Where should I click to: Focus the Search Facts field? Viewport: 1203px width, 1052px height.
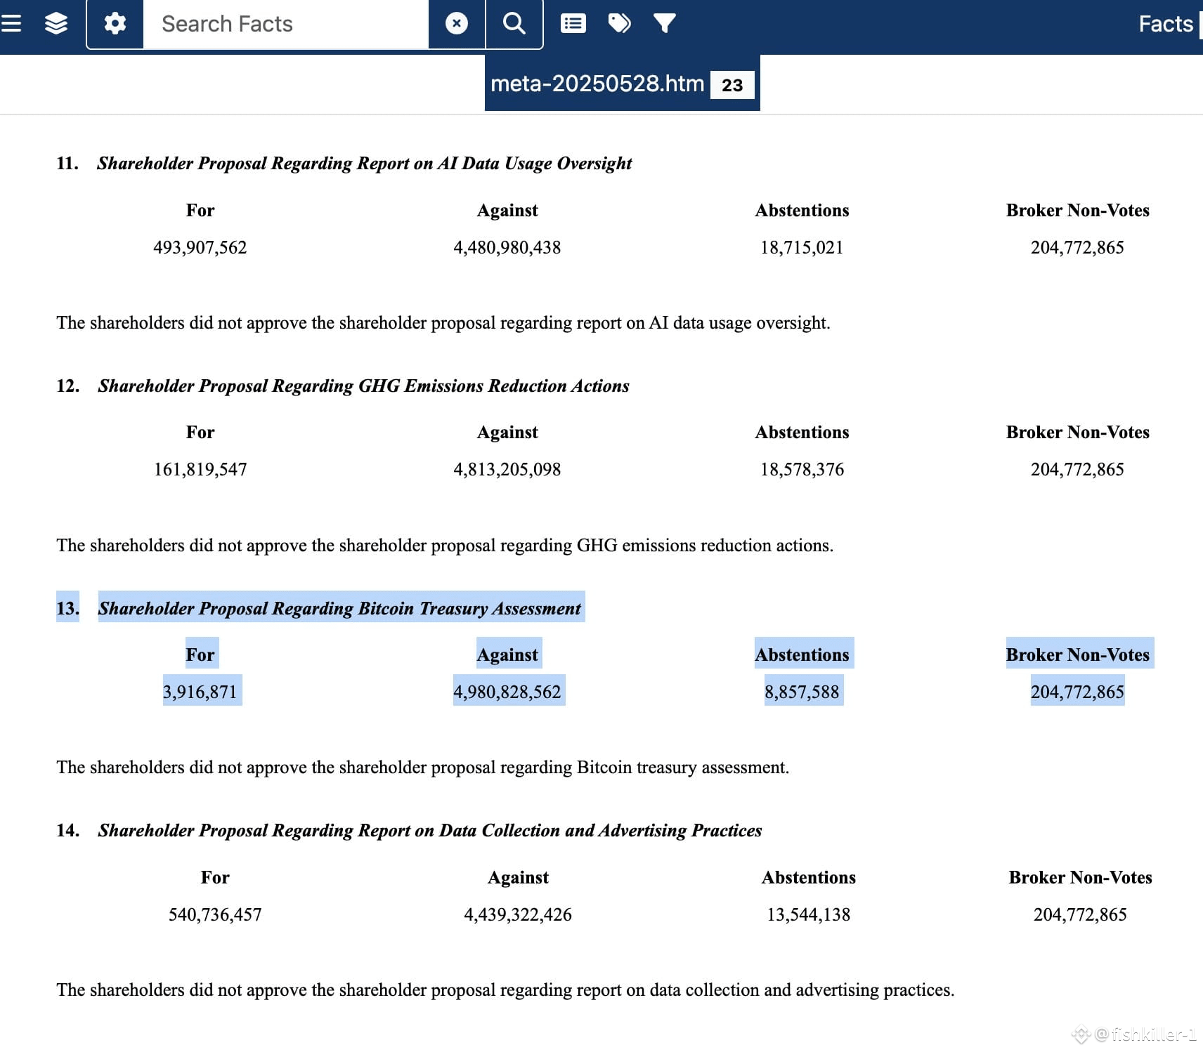point(286,24)
